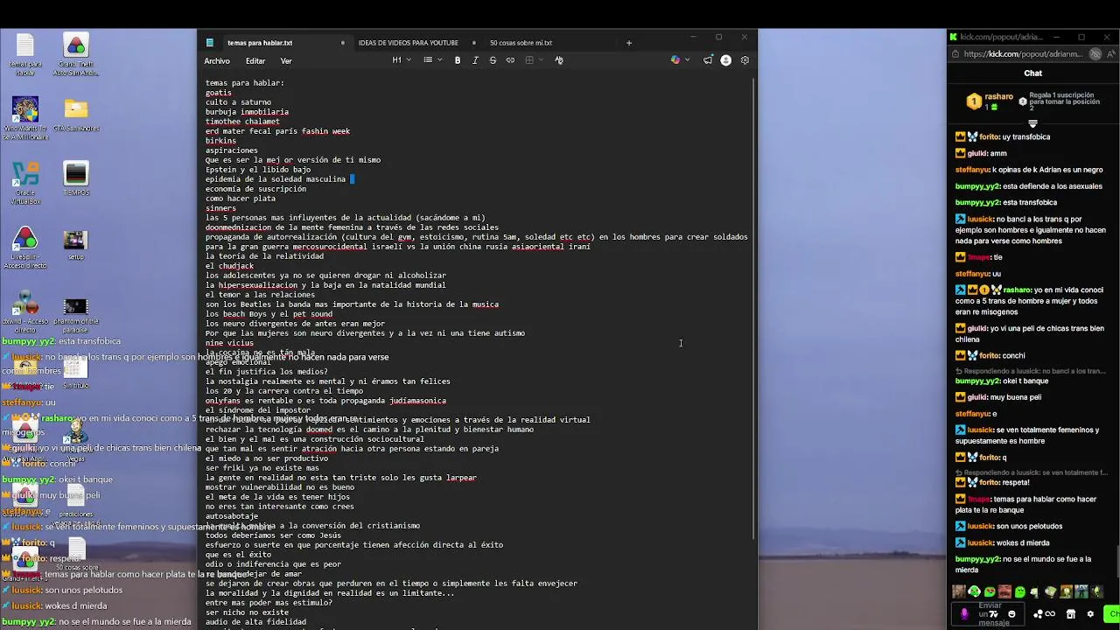
Task: Open Grand Theft Auto San Andreas shortcut
Action: pyautogui.click(x=76, y=54)
